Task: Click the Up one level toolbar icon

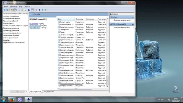Action: (x=11, y=10)
